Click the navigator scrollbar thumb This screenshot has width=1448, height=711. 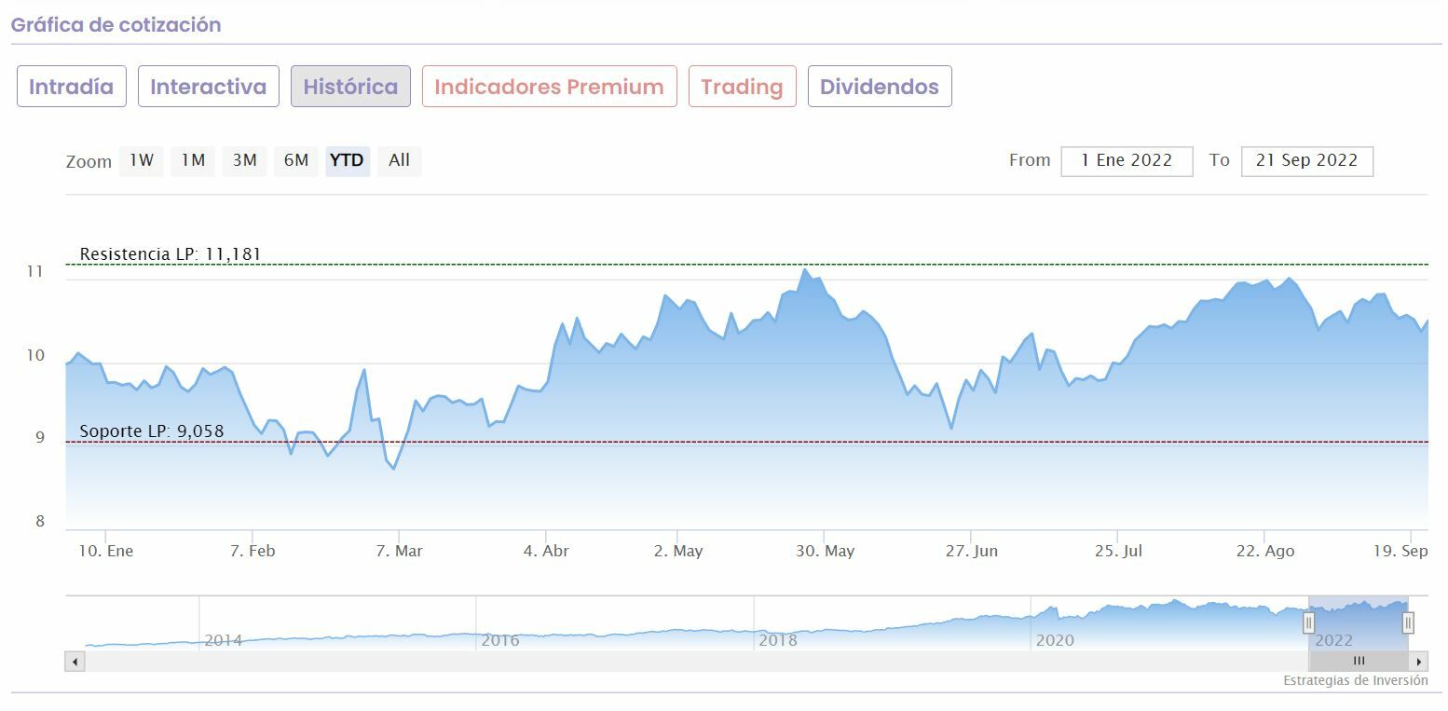pyautogui.click(x=1358, y=662)
